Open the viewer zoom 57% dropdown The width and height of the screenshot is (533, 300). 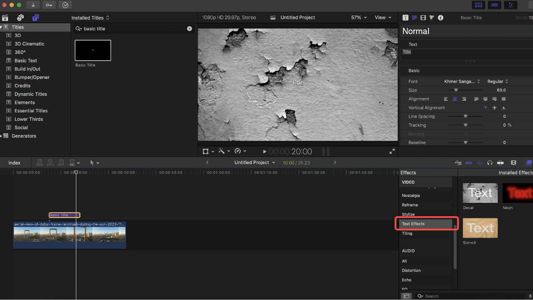tap(359, 18)
